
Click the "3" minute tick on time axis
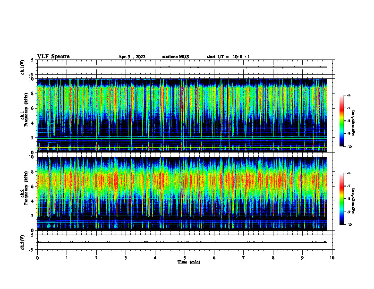click(x=126, y=258)
